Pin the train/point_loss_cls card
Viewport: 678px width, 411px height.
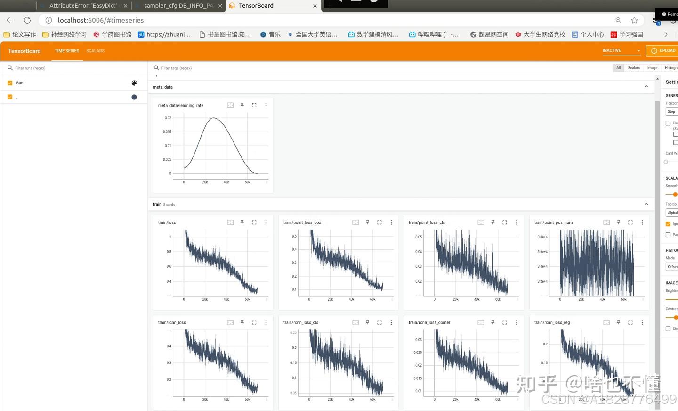(492, 222)
